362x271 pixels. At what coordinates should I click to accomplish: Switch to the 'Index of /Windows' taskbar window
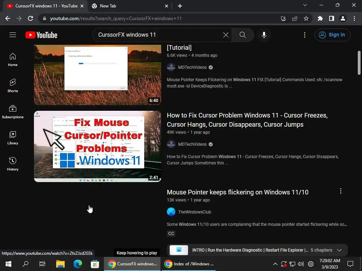pos(189,264)
